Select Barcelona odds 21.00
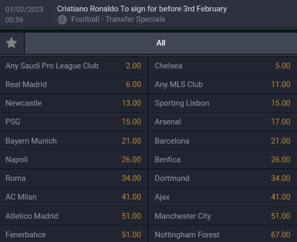 (223, 141)
